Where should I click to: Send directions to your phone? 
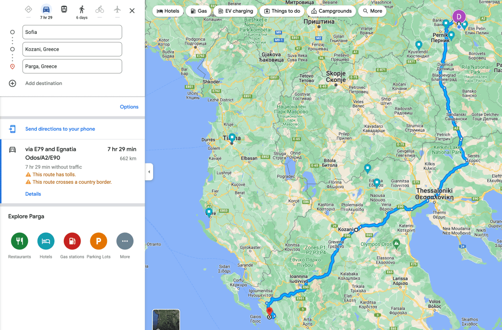click(60, 129)
